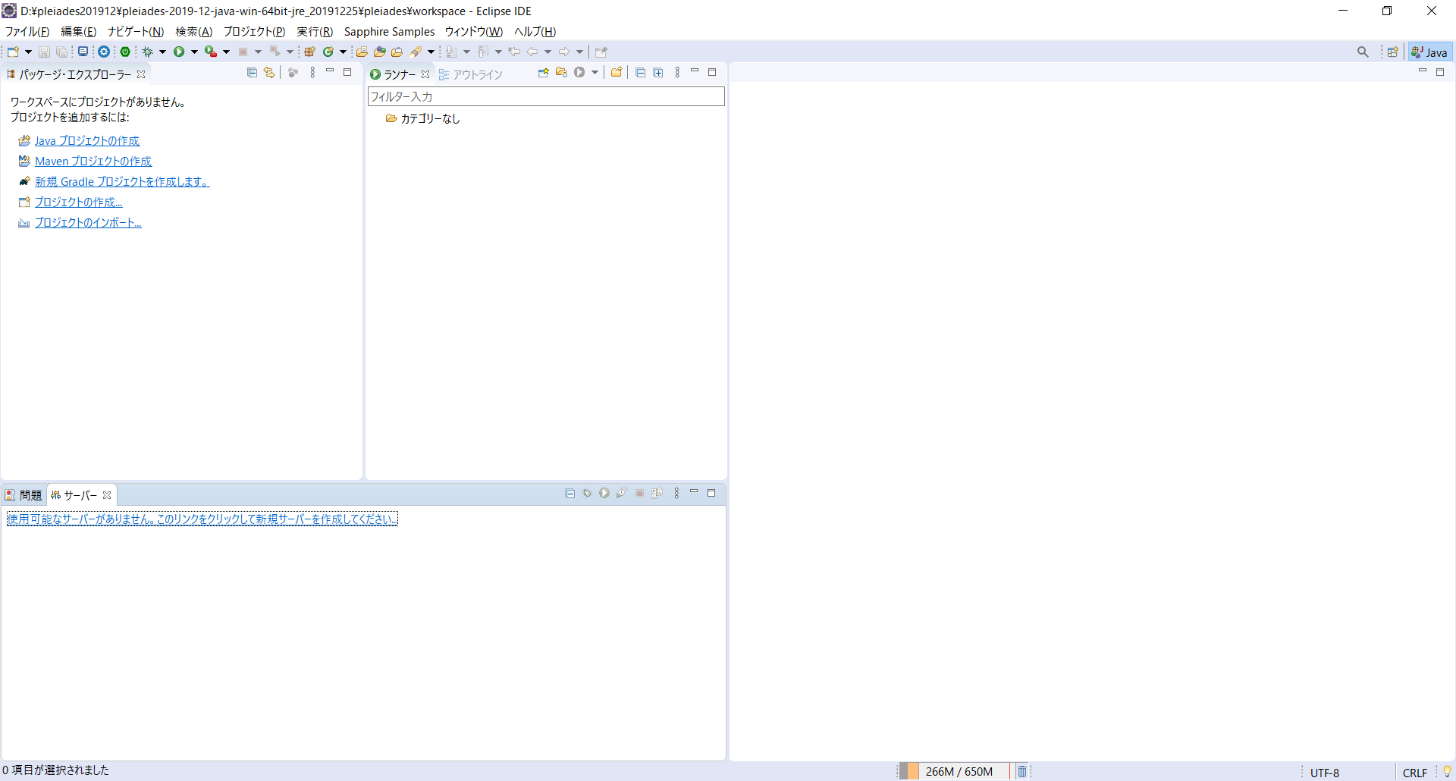This screenshot has width=1456, height=781.
Task: Click the Maven プロジェクトの作成 link
Action: (x=93, y=162)
